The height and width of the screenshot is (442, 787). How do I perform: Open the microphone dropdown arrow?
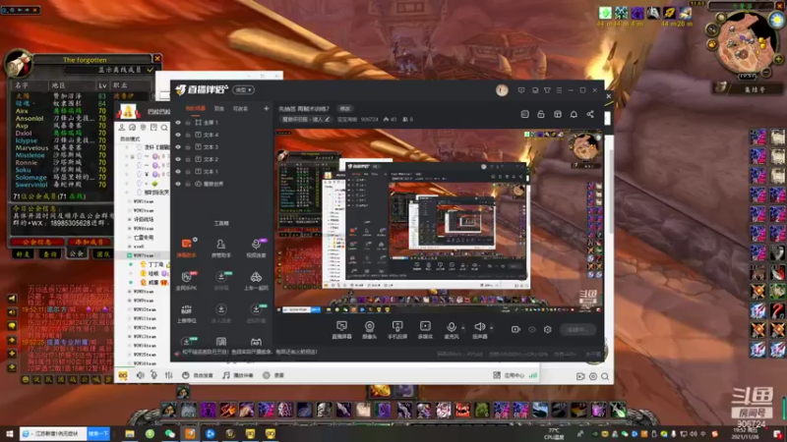[462, 328]
